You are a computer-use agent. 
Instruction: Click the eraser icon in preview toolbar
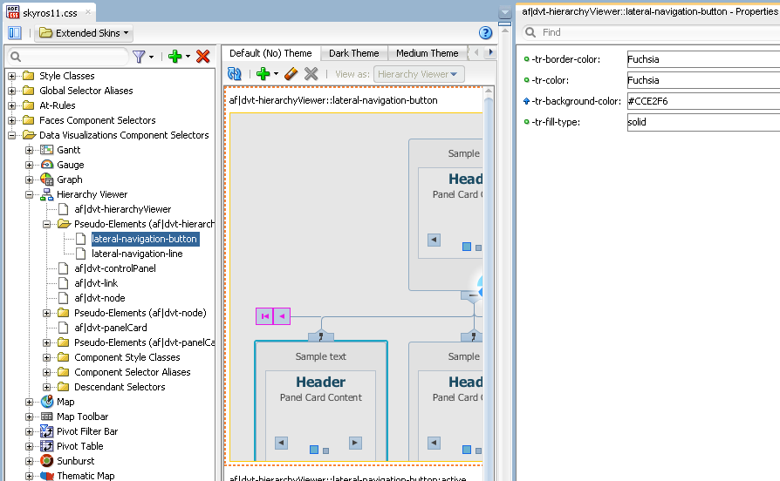pyautogui.click(x=291, y=75)
